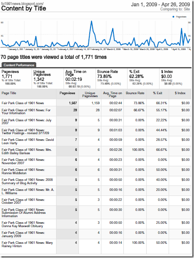Open the Content Performance tab
The width and height of the screenshot is (194, 258).
[19, 65]
